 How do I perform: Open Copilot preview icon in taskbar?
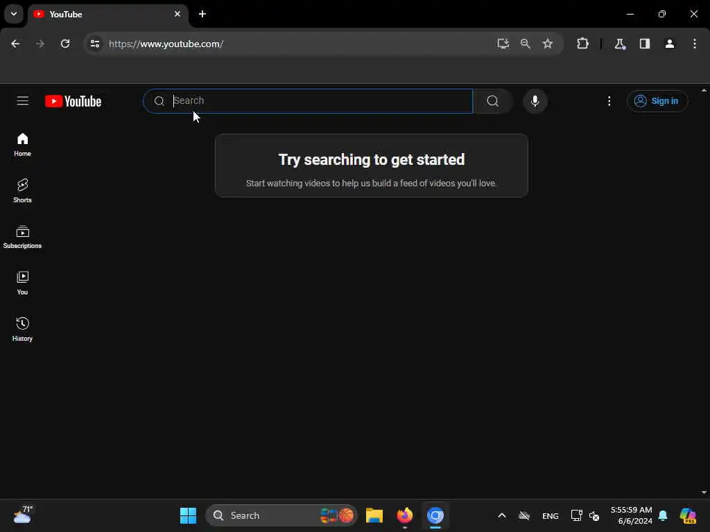(x=688, y=515)
